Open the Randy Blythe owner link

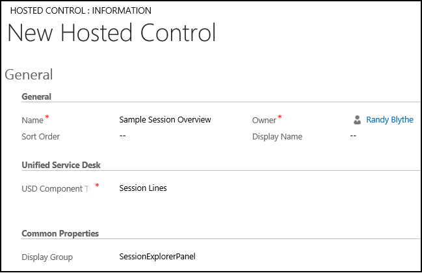point(389,120)
